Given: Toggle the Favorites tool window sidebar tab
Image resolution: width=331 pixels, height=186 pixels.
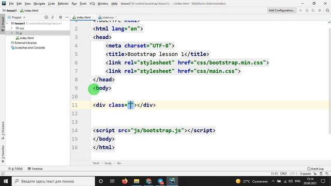Looking at the screenshot, I should tap(3, 154).
